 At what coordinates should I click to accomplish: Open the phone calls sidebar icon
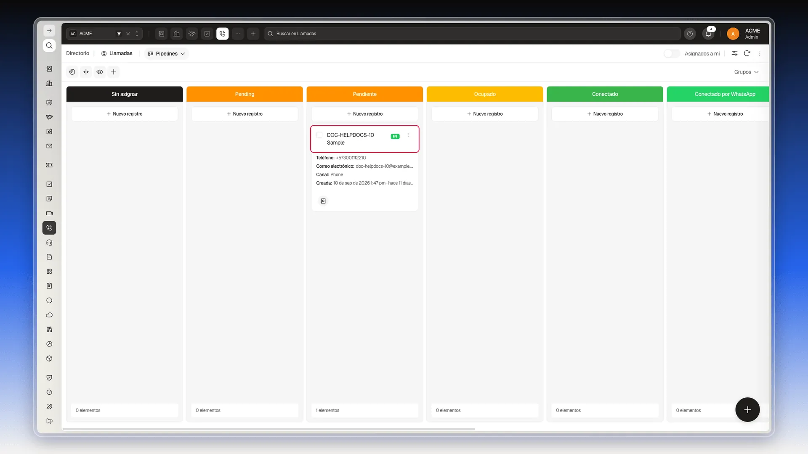(49, 228)
